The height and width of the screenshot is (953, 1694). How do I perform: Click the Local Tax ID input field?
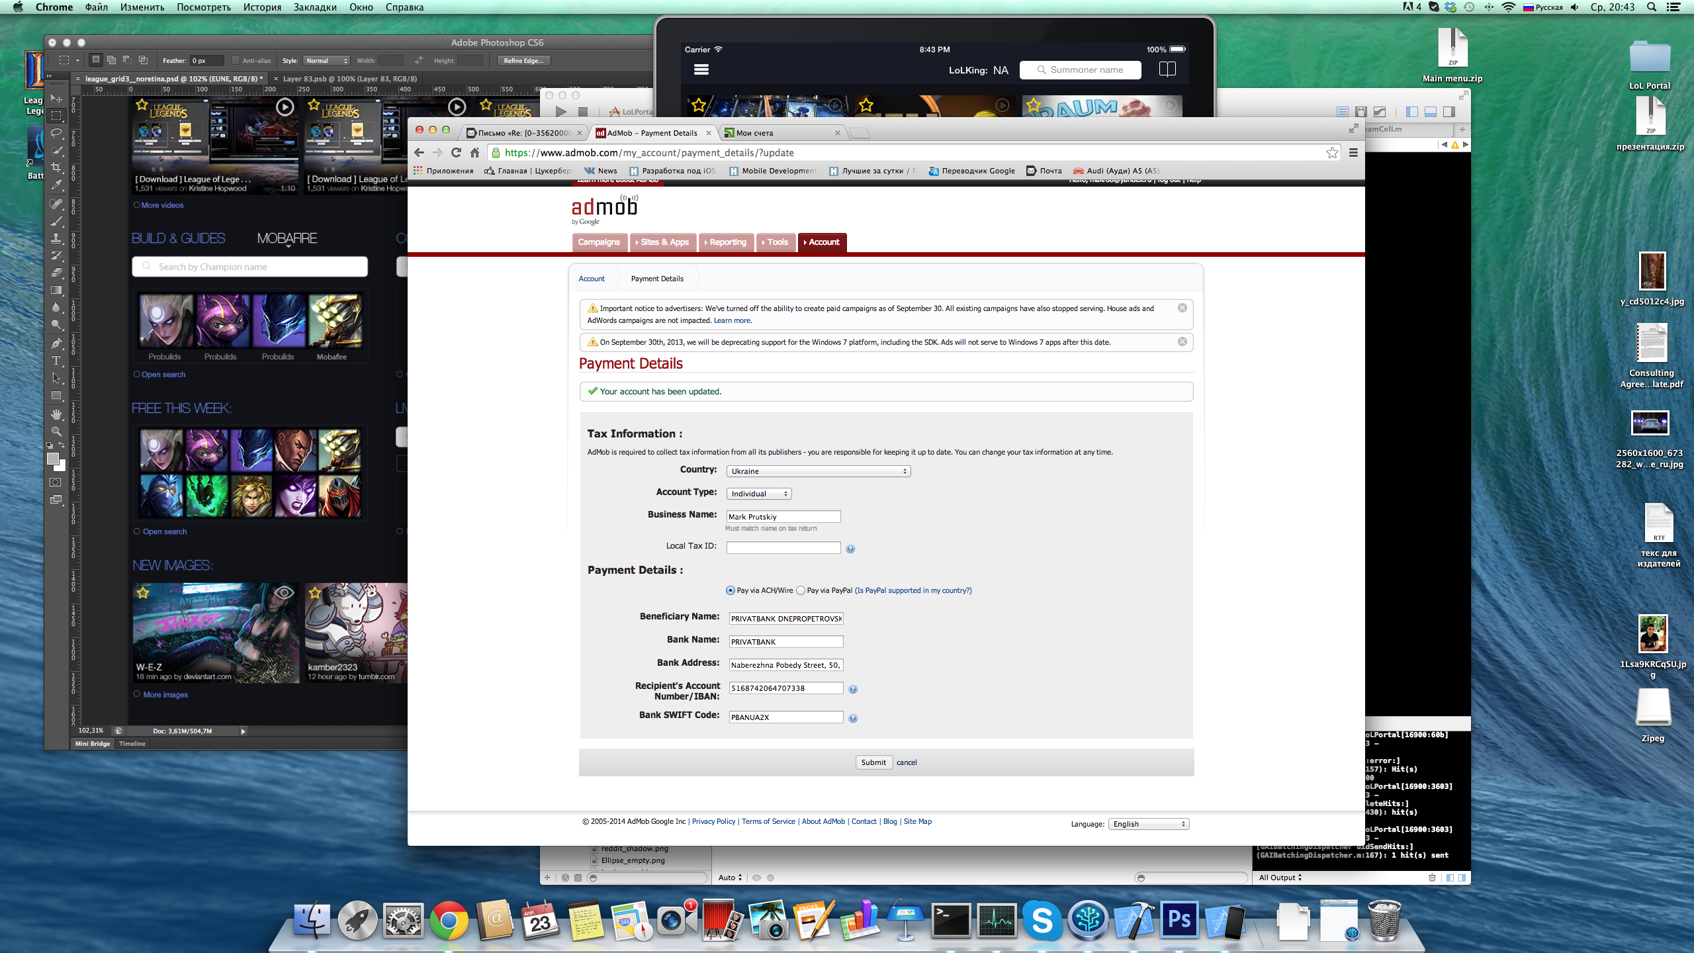783,547
